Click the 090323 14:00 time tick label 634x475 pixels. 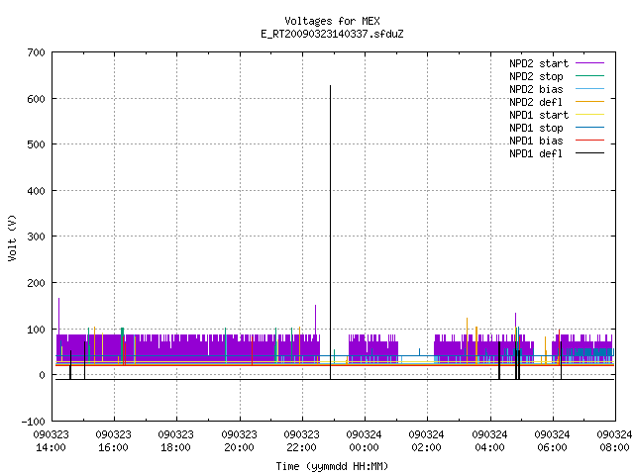tap(51, 441)
